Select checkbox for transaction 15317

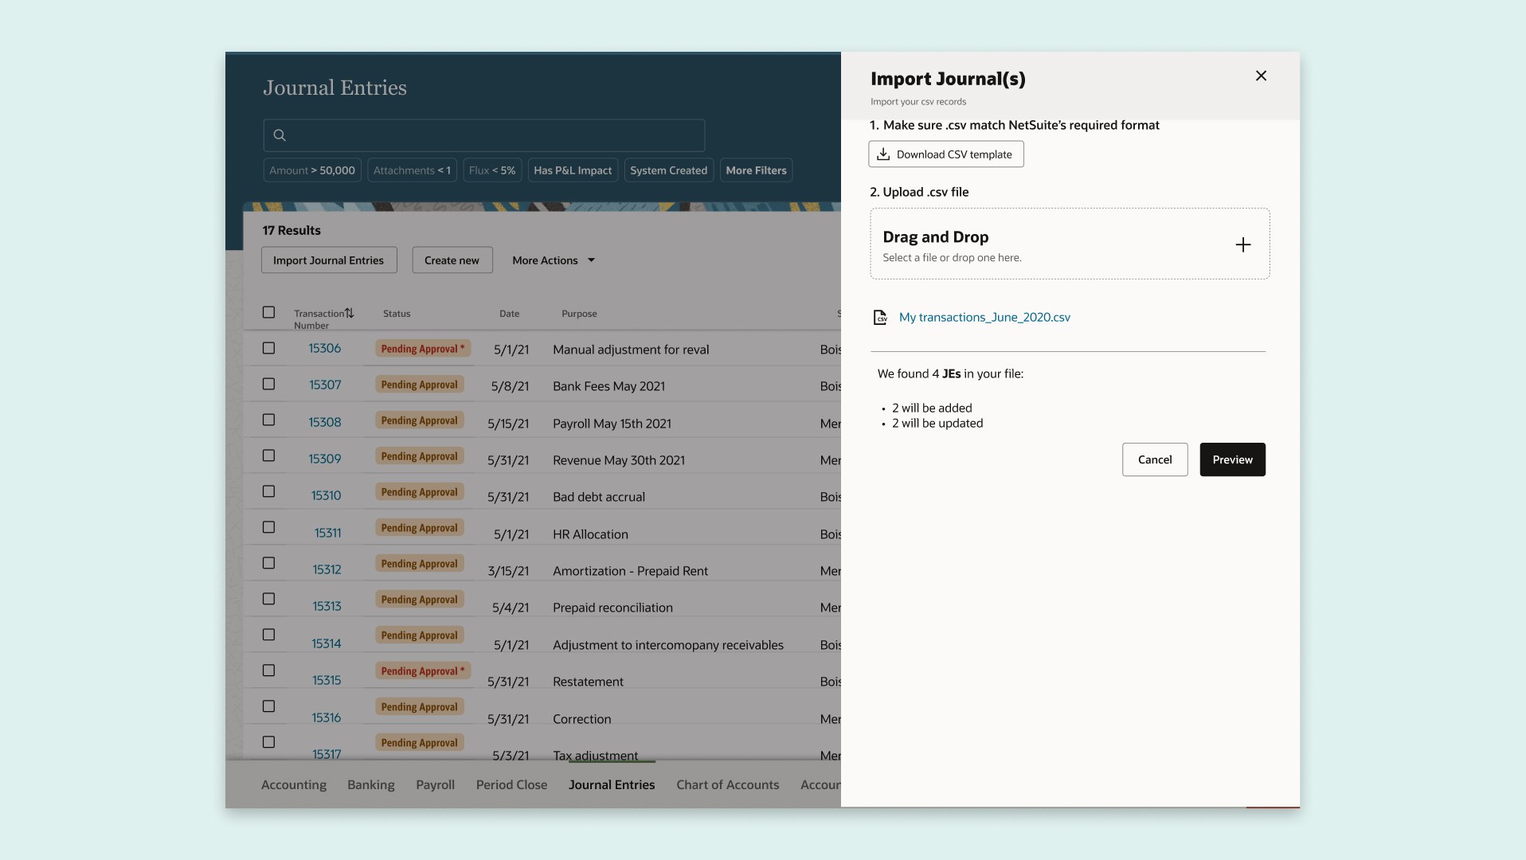(x=268, y=742)
